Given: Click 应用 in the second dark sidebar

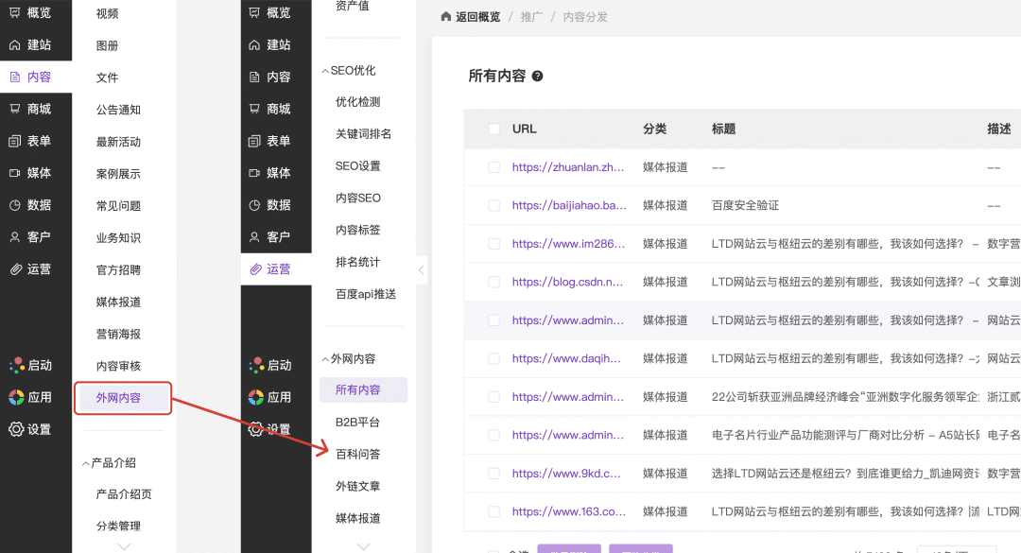Looking at the screenshot, I should 270,397.
